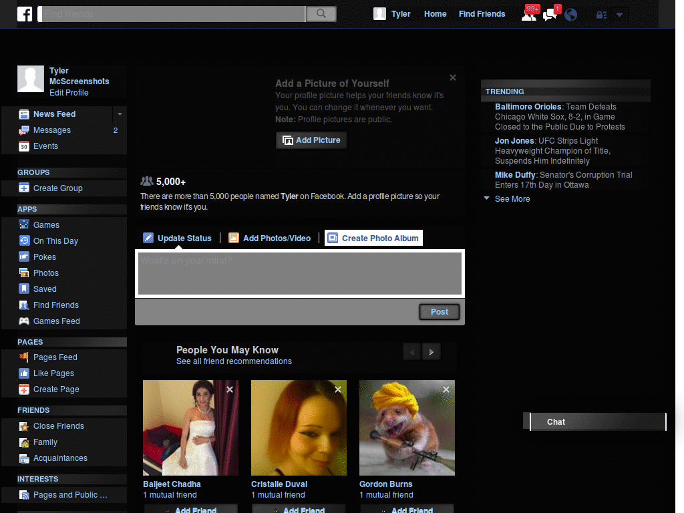The image size is (684, 513).
Task: Click Close Friends star icon
Action: coord(24,426)
